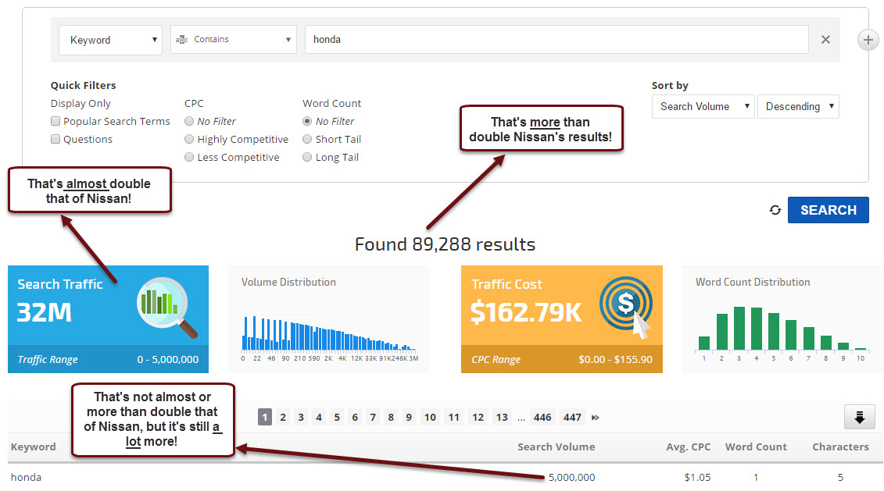Click the magnifying glass Search Traffic icon
The width and height of the screenshot is (884, 491).
167,307
